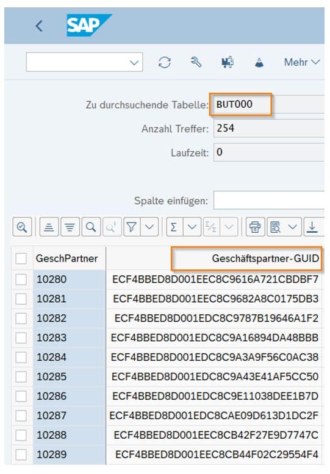Image resolution: width=330 pixels, height=474 pixels.
Task: Sort descending using the toolbar icon
Action: pyautogui.click(x=70, y=227)
